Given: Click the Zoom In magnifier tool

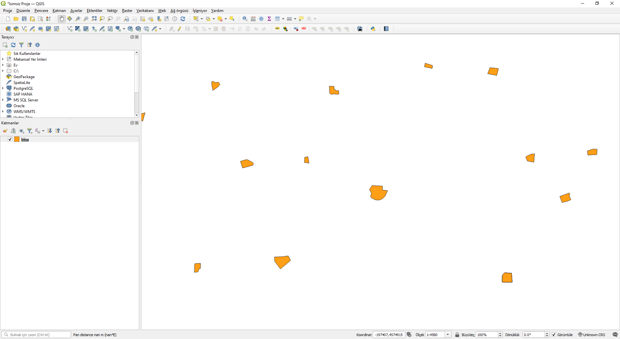Looking at the screenshot, I should [x=78, y=19].
